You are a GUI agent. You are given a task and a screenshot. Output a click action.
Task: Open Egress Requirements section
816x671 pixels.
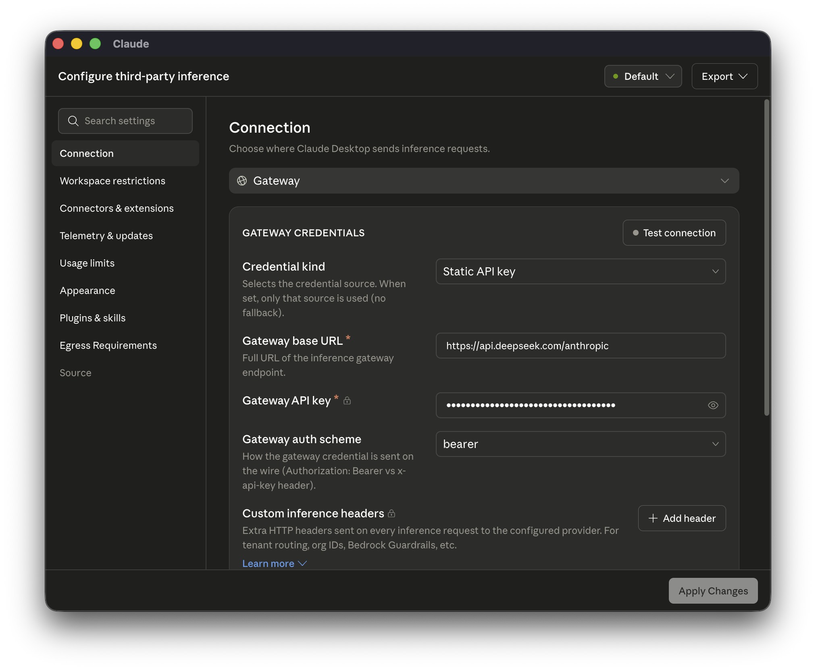tap(125, 345)
